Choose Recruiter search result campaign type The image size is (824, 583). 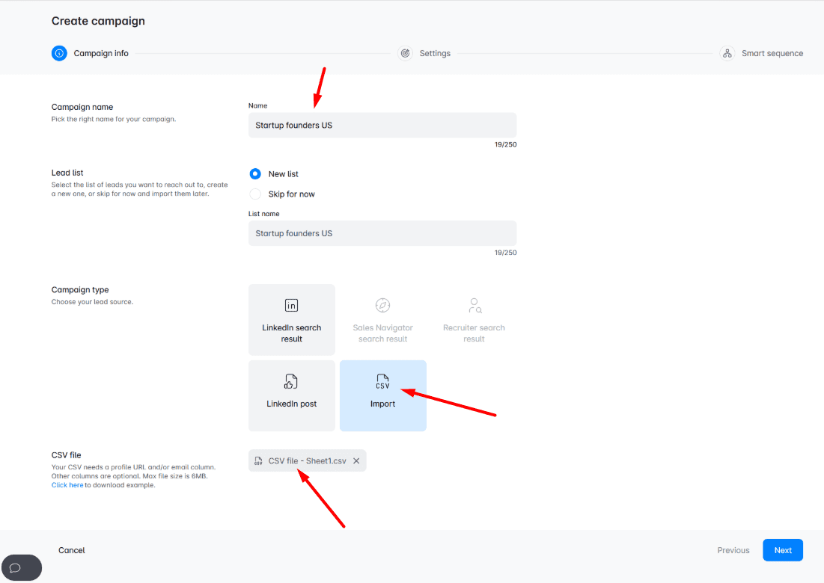coord(474,320)
